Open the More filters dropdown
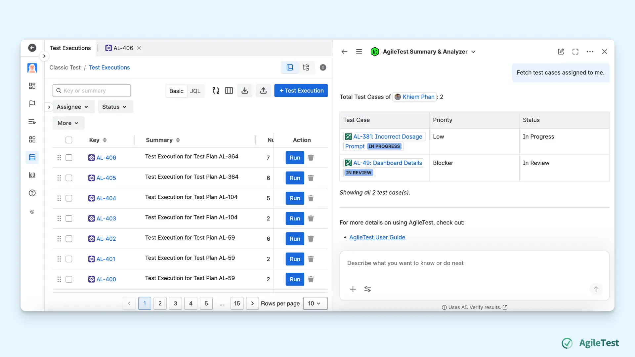Image resolution: width=635 pixels, height=357 pixels. 68,123
